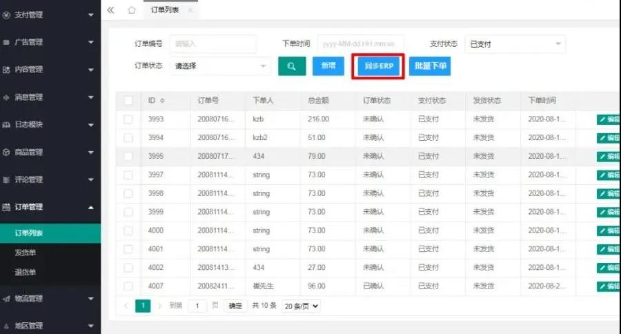
Task: Click the edit button for order 3997
Action: tap(609, 175)
